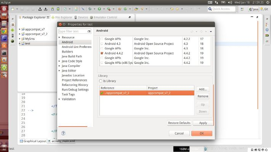
Task: Expand the Validation tree node
Action: coord(59,99)
